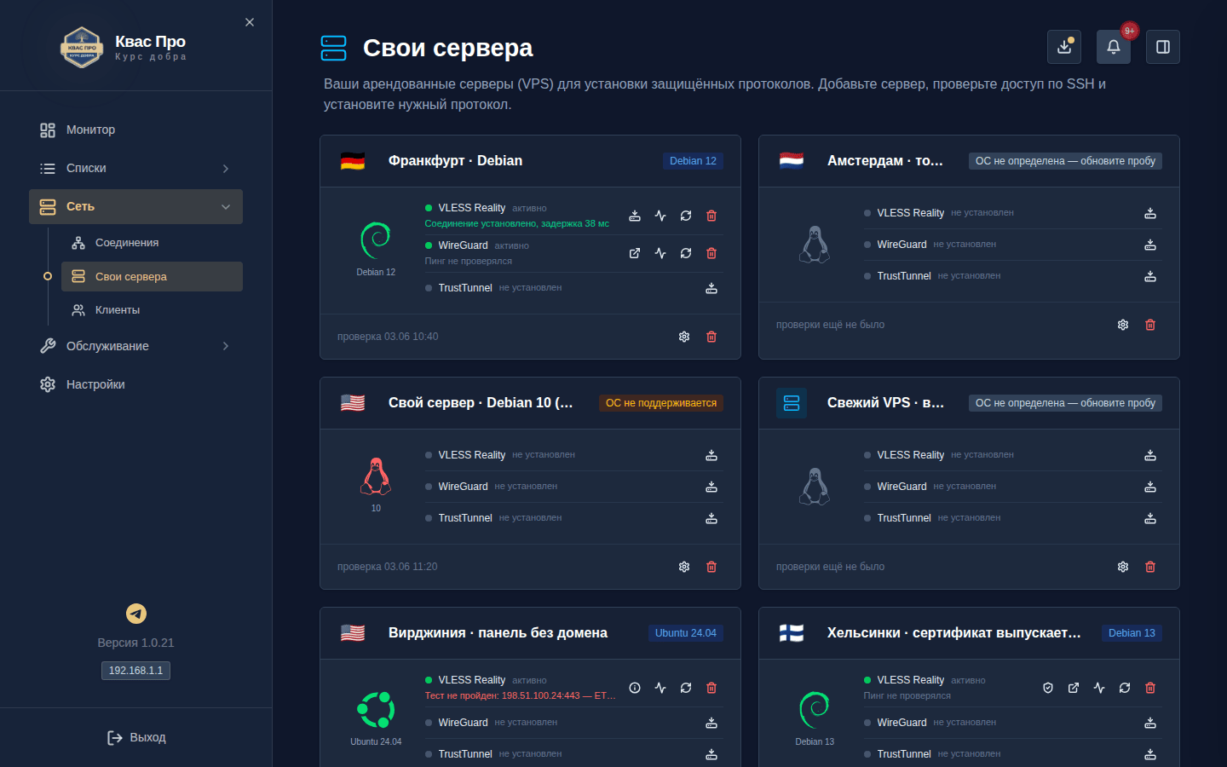Viewport: 1227px width, 767px height.
Task: Delete WireGuard protocol on Frankfurt server
Action: (x=711, y=253)
